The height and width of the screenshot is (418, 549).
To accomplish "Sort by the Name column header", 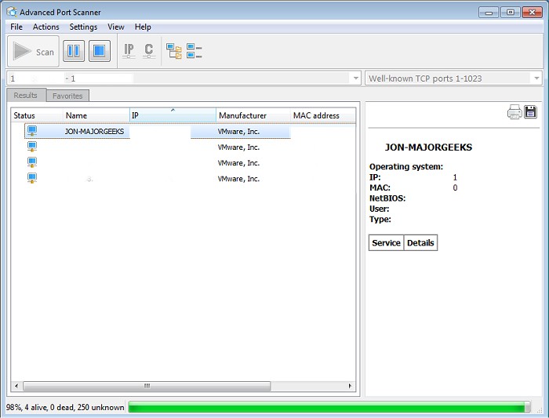I will 96,115.
